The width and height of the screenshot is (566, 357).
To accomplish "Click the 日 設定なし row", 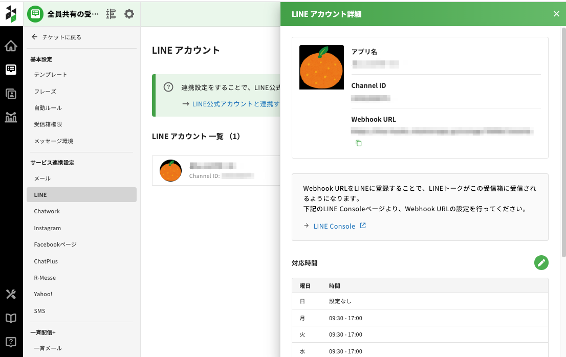I will click(420, 301).
